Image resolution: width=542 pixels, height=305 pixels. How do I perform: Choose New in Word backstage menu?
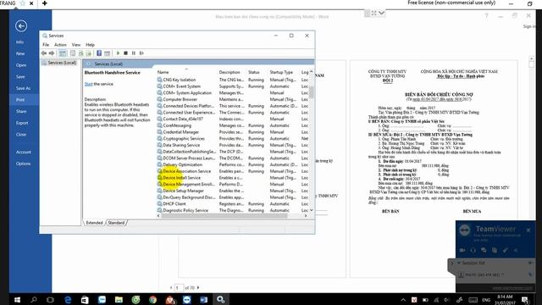click(x=20, y=53)
